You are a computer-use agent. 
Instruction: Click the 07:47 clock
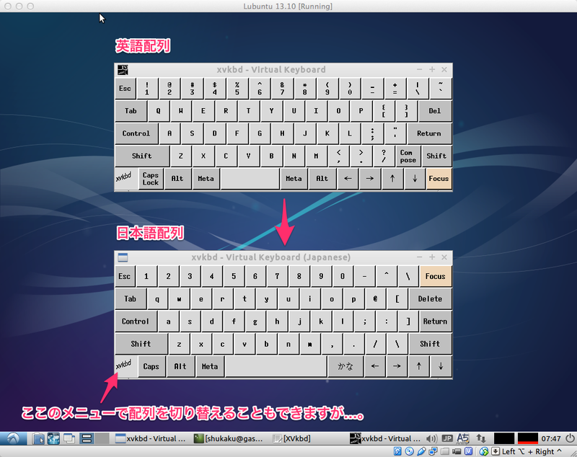click(551, 438)
